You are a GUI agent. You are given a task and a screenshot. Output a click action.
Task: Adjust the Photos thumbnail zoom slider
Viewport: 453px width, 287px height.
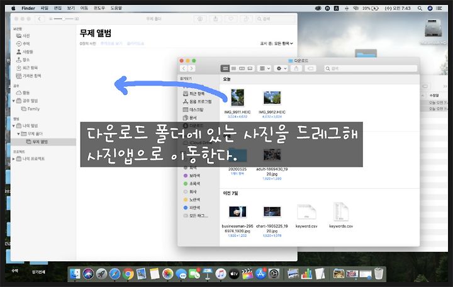pos(64,19)
